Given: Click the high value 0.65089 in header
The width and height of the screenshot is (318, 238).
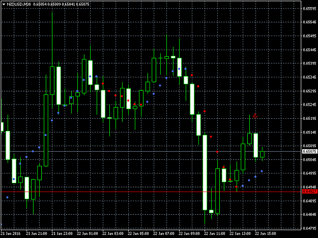Looking at the screenshot, I should 54,4.
